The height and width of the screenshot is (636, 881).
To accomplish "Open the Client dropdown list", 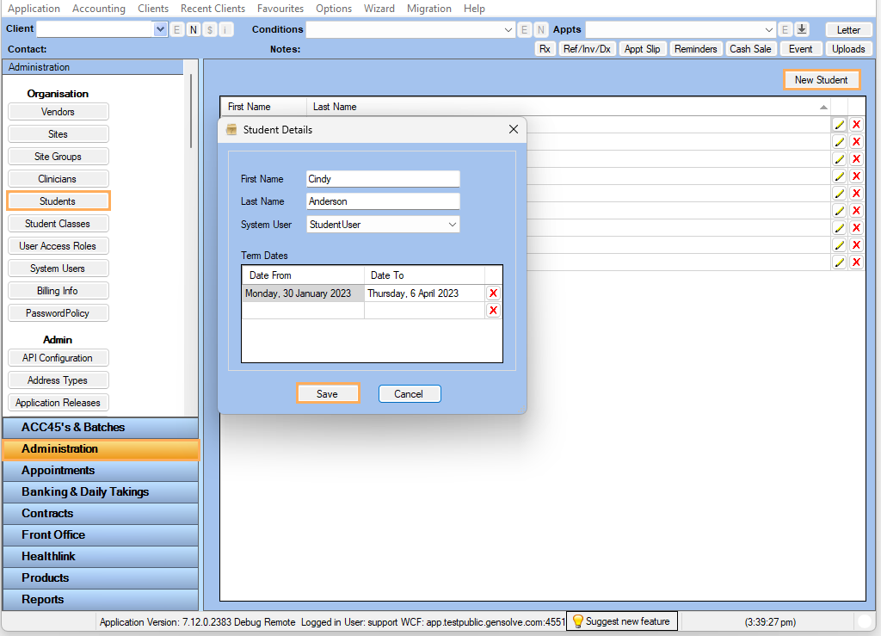I will (160, 29).
